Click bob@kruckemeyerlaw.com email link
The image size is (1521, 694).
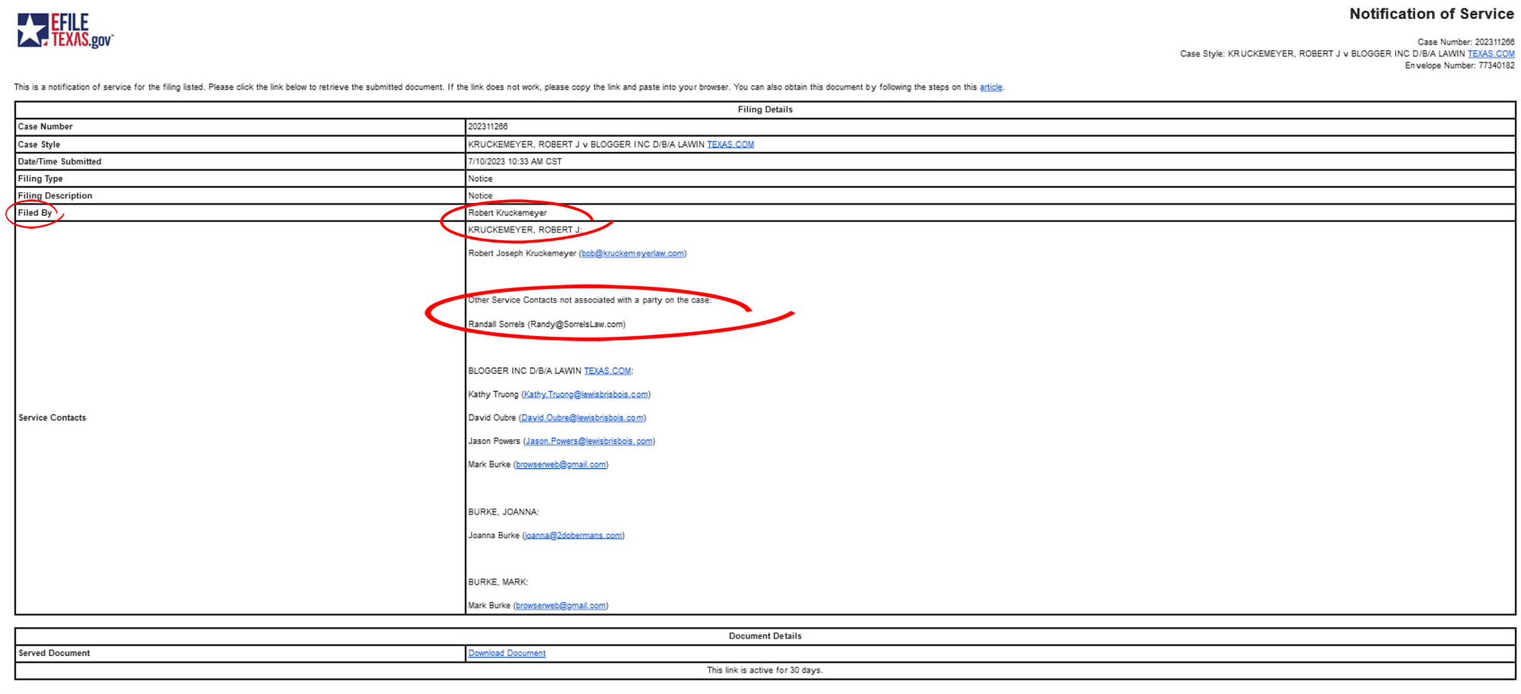[x=632, y=254]
